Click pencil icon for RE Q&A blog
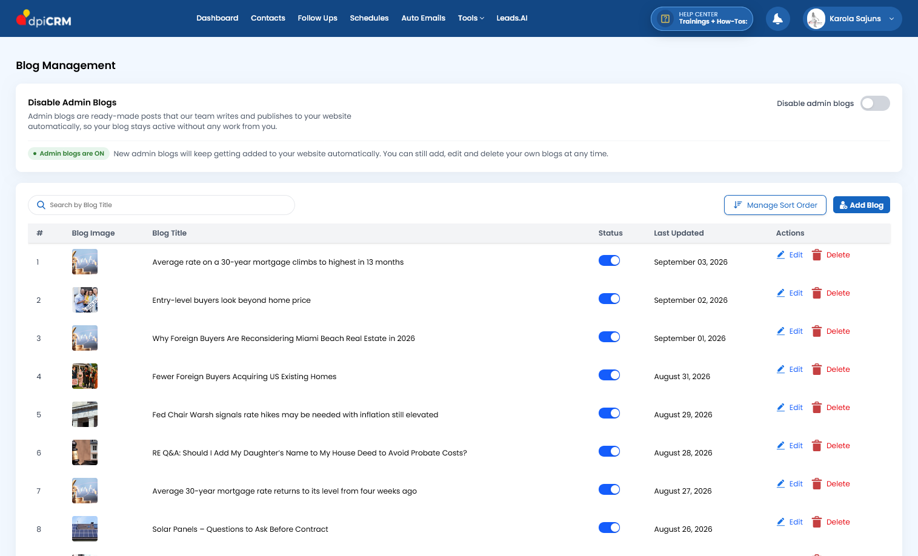Screen dimensions: 918x556 [x=781, y=446]
